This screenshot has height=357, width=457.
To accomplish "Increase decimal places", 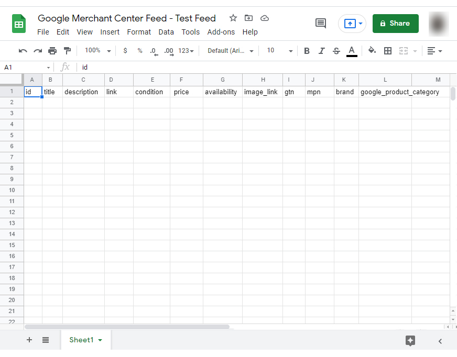I will point(169,51).
